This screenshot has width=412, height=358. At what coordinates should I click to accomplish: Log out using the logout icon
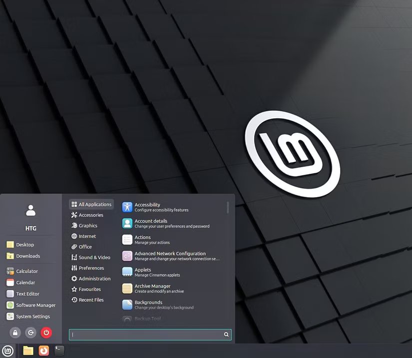click(x=30, y=332)
